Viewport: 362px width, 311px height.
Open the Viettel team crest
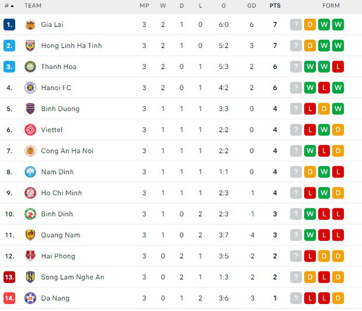[x=30, y=130]
